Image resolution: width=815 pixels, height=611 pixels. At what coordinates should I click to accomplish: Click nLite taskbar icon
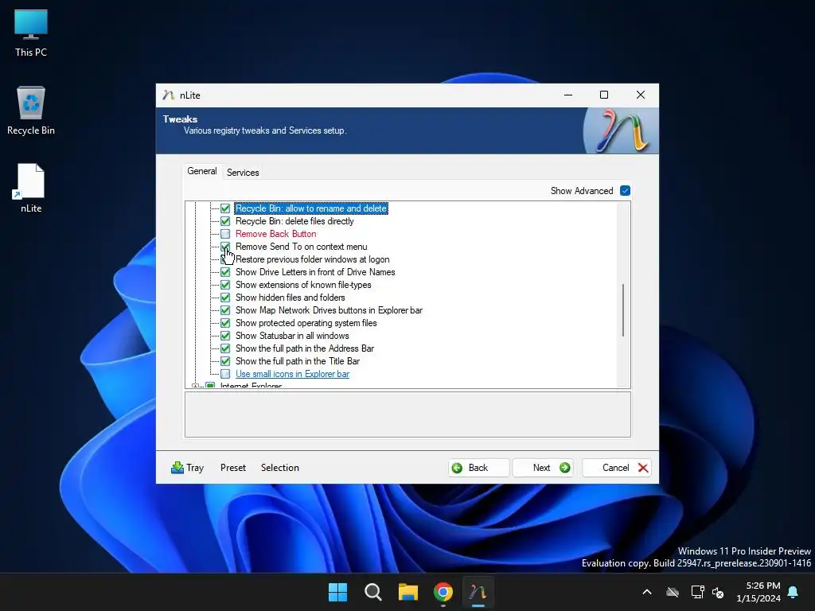[x=478, y=592]
